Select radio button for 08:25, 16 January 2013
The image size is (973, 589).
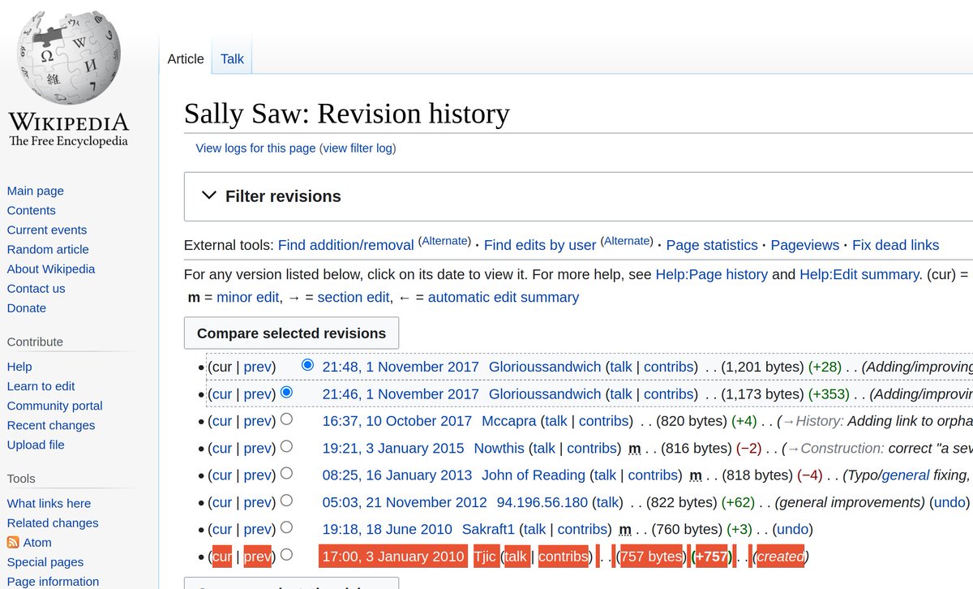pos(286,473)
